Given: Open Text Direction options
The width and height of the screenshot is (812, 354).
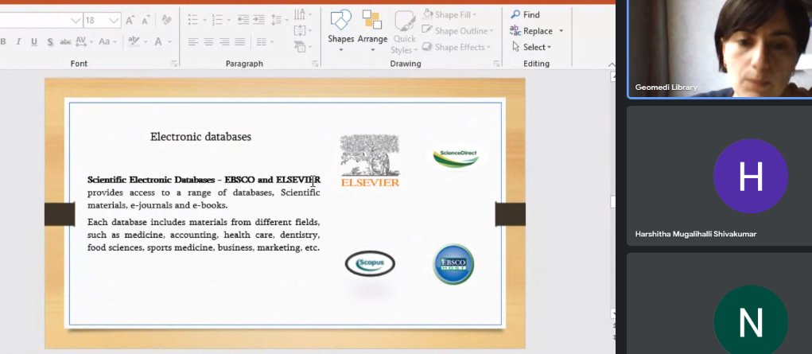Looking at the screenshot, I should tap(302, 14).
